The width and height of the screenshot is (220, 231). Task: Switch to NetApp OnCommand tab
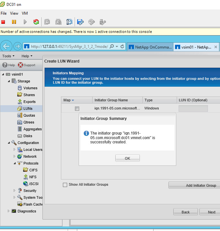150,47
